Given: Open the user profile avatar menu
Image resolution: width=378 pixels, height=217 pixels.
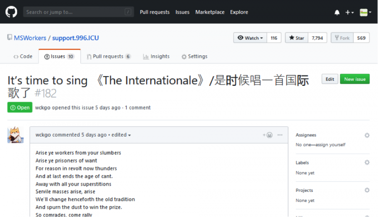Looking at the screenshot, I should point(365,13).
